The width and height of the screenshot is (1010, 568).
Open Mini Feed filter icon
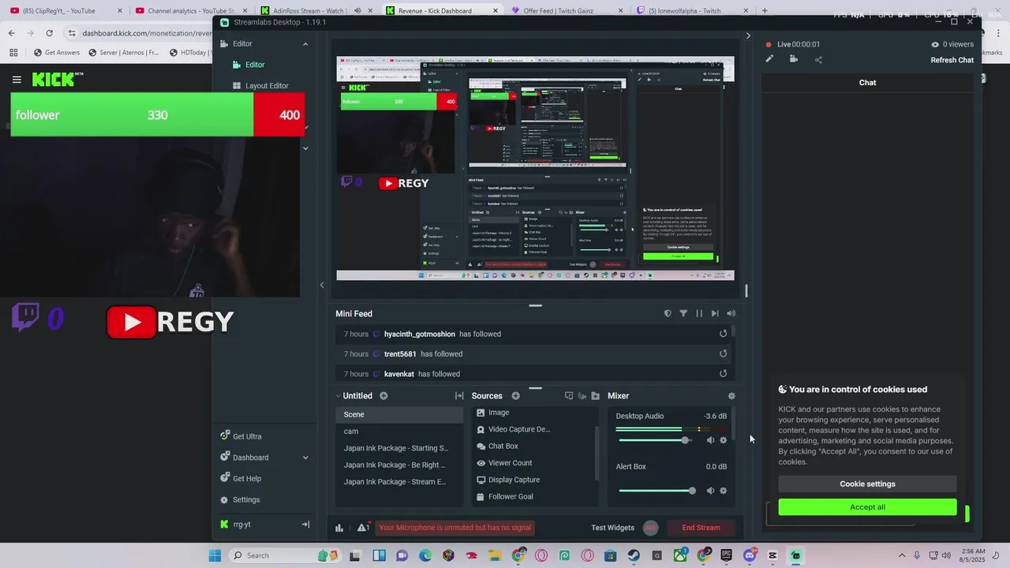(x=683, y=313)
